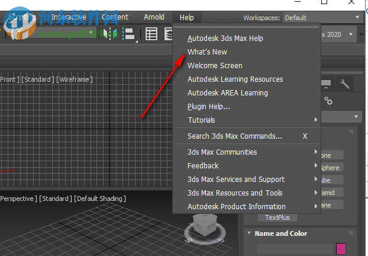Open the Layer Explorer toolbar icon
This screenshot has width=368, height=256.
[x=169, y=34]
